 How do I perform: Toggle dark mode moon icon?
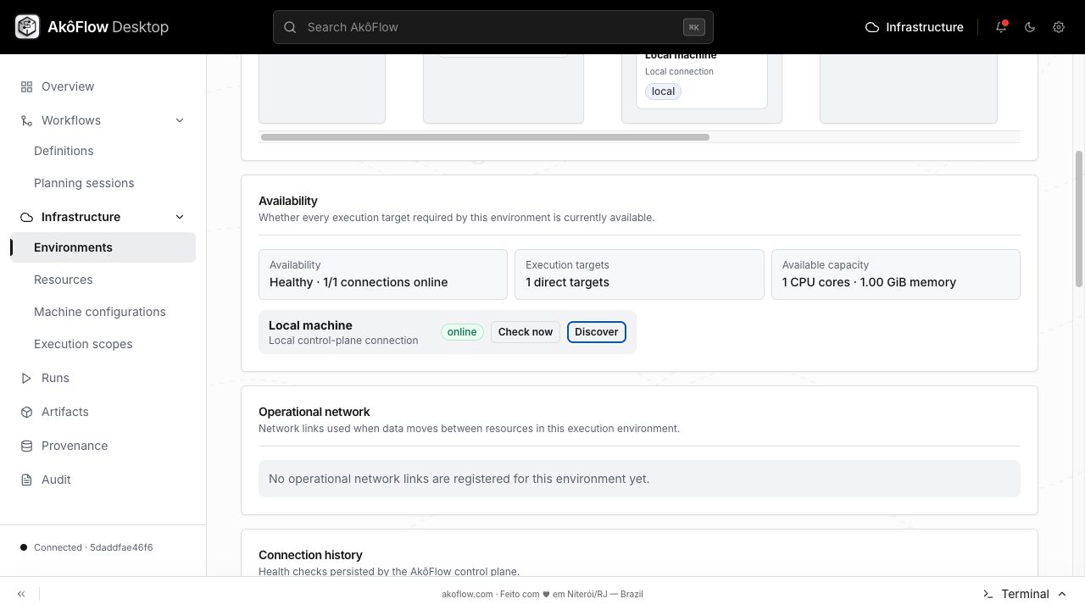click(x=1030, y=27)
